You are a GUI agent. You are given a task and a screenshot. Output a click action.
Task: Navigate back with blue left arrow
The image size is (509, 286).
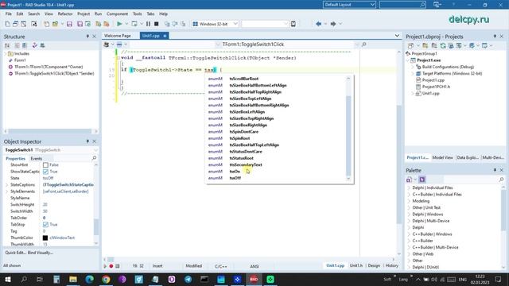coord(318,24)
